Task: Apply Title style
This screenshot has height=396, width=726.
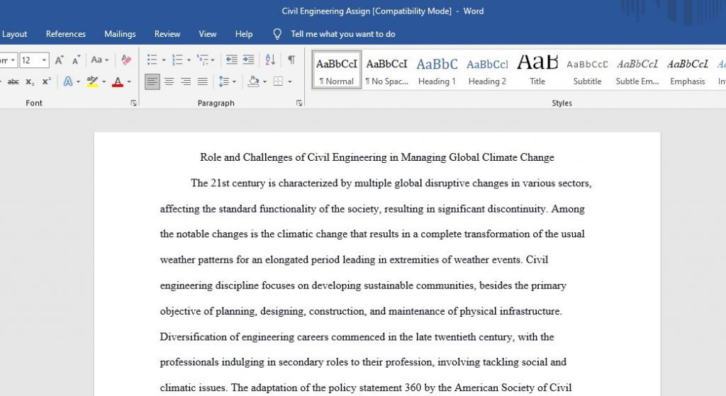Action: 537,70
